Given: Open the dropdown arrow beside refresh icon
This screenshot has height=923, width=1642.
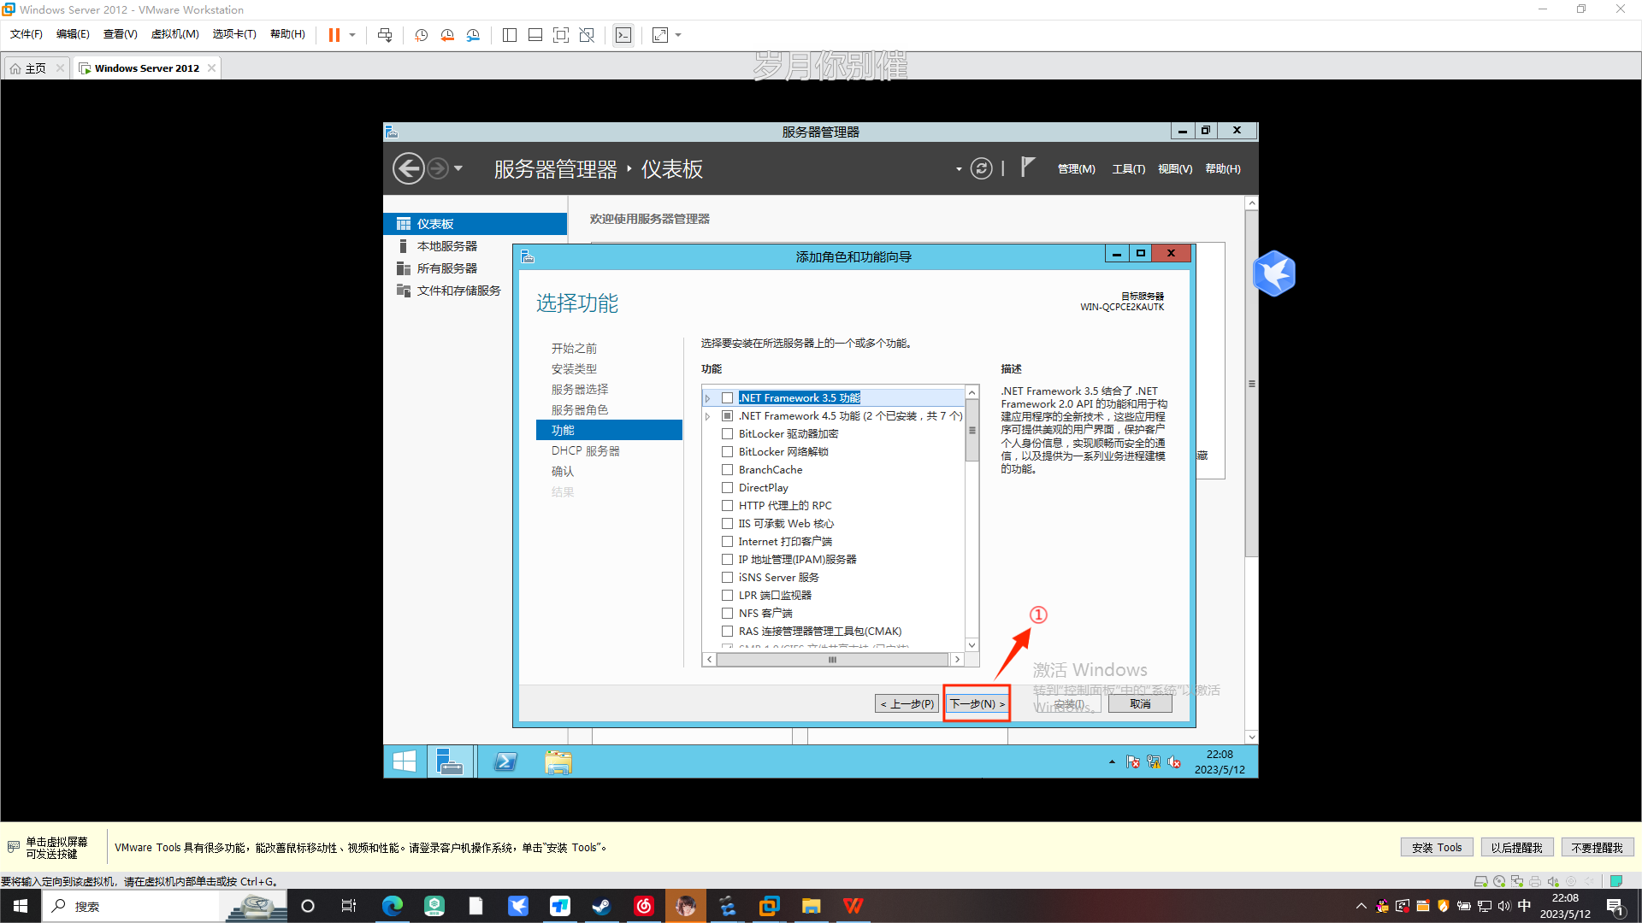Looking at the screenshot, I should (959, 169).
